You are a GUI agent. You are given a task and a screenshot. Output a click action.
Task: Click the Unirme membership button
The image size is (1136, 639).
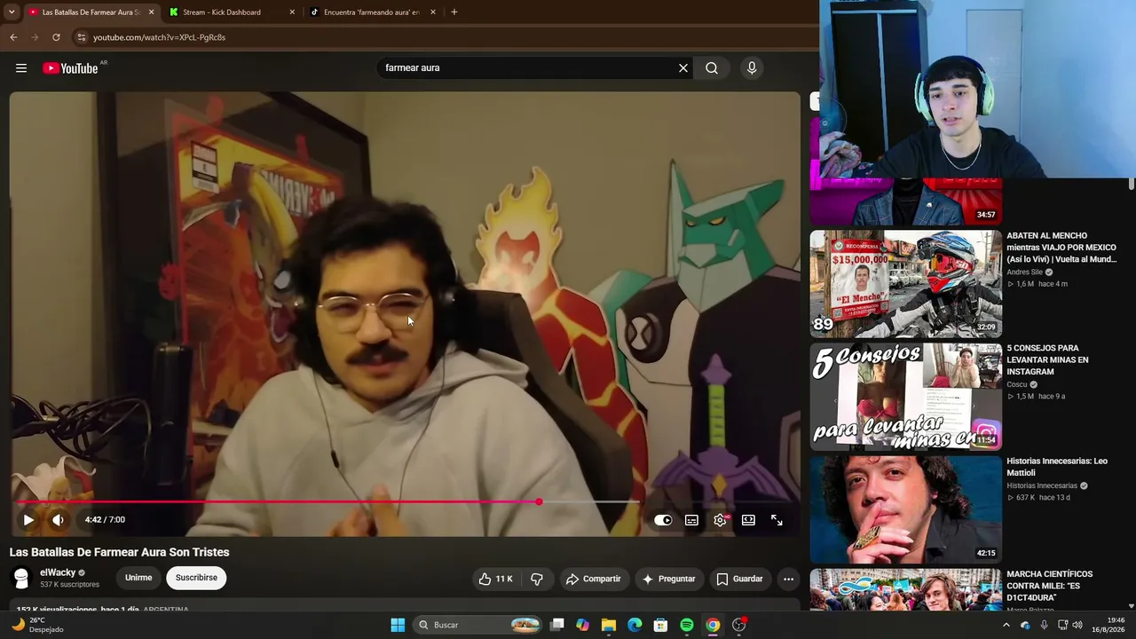(138, 578)
